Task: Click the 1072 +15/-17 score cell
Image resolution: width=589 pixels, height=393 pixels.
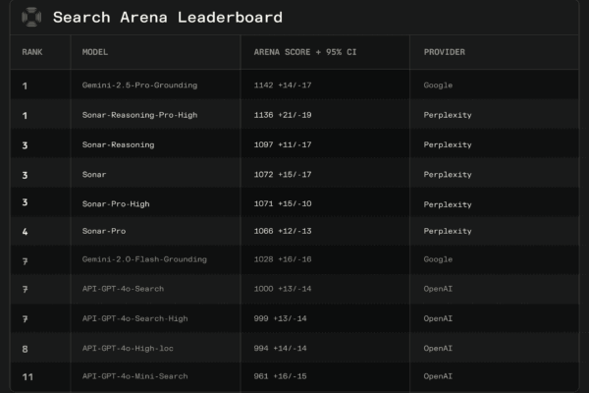Action: point(283,175)
